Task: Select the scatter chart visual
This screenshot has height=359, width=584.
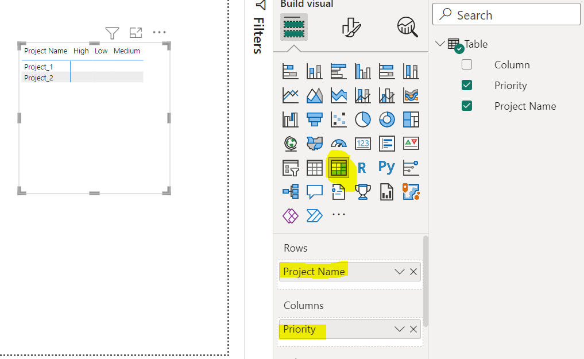Action: point(339,119)
